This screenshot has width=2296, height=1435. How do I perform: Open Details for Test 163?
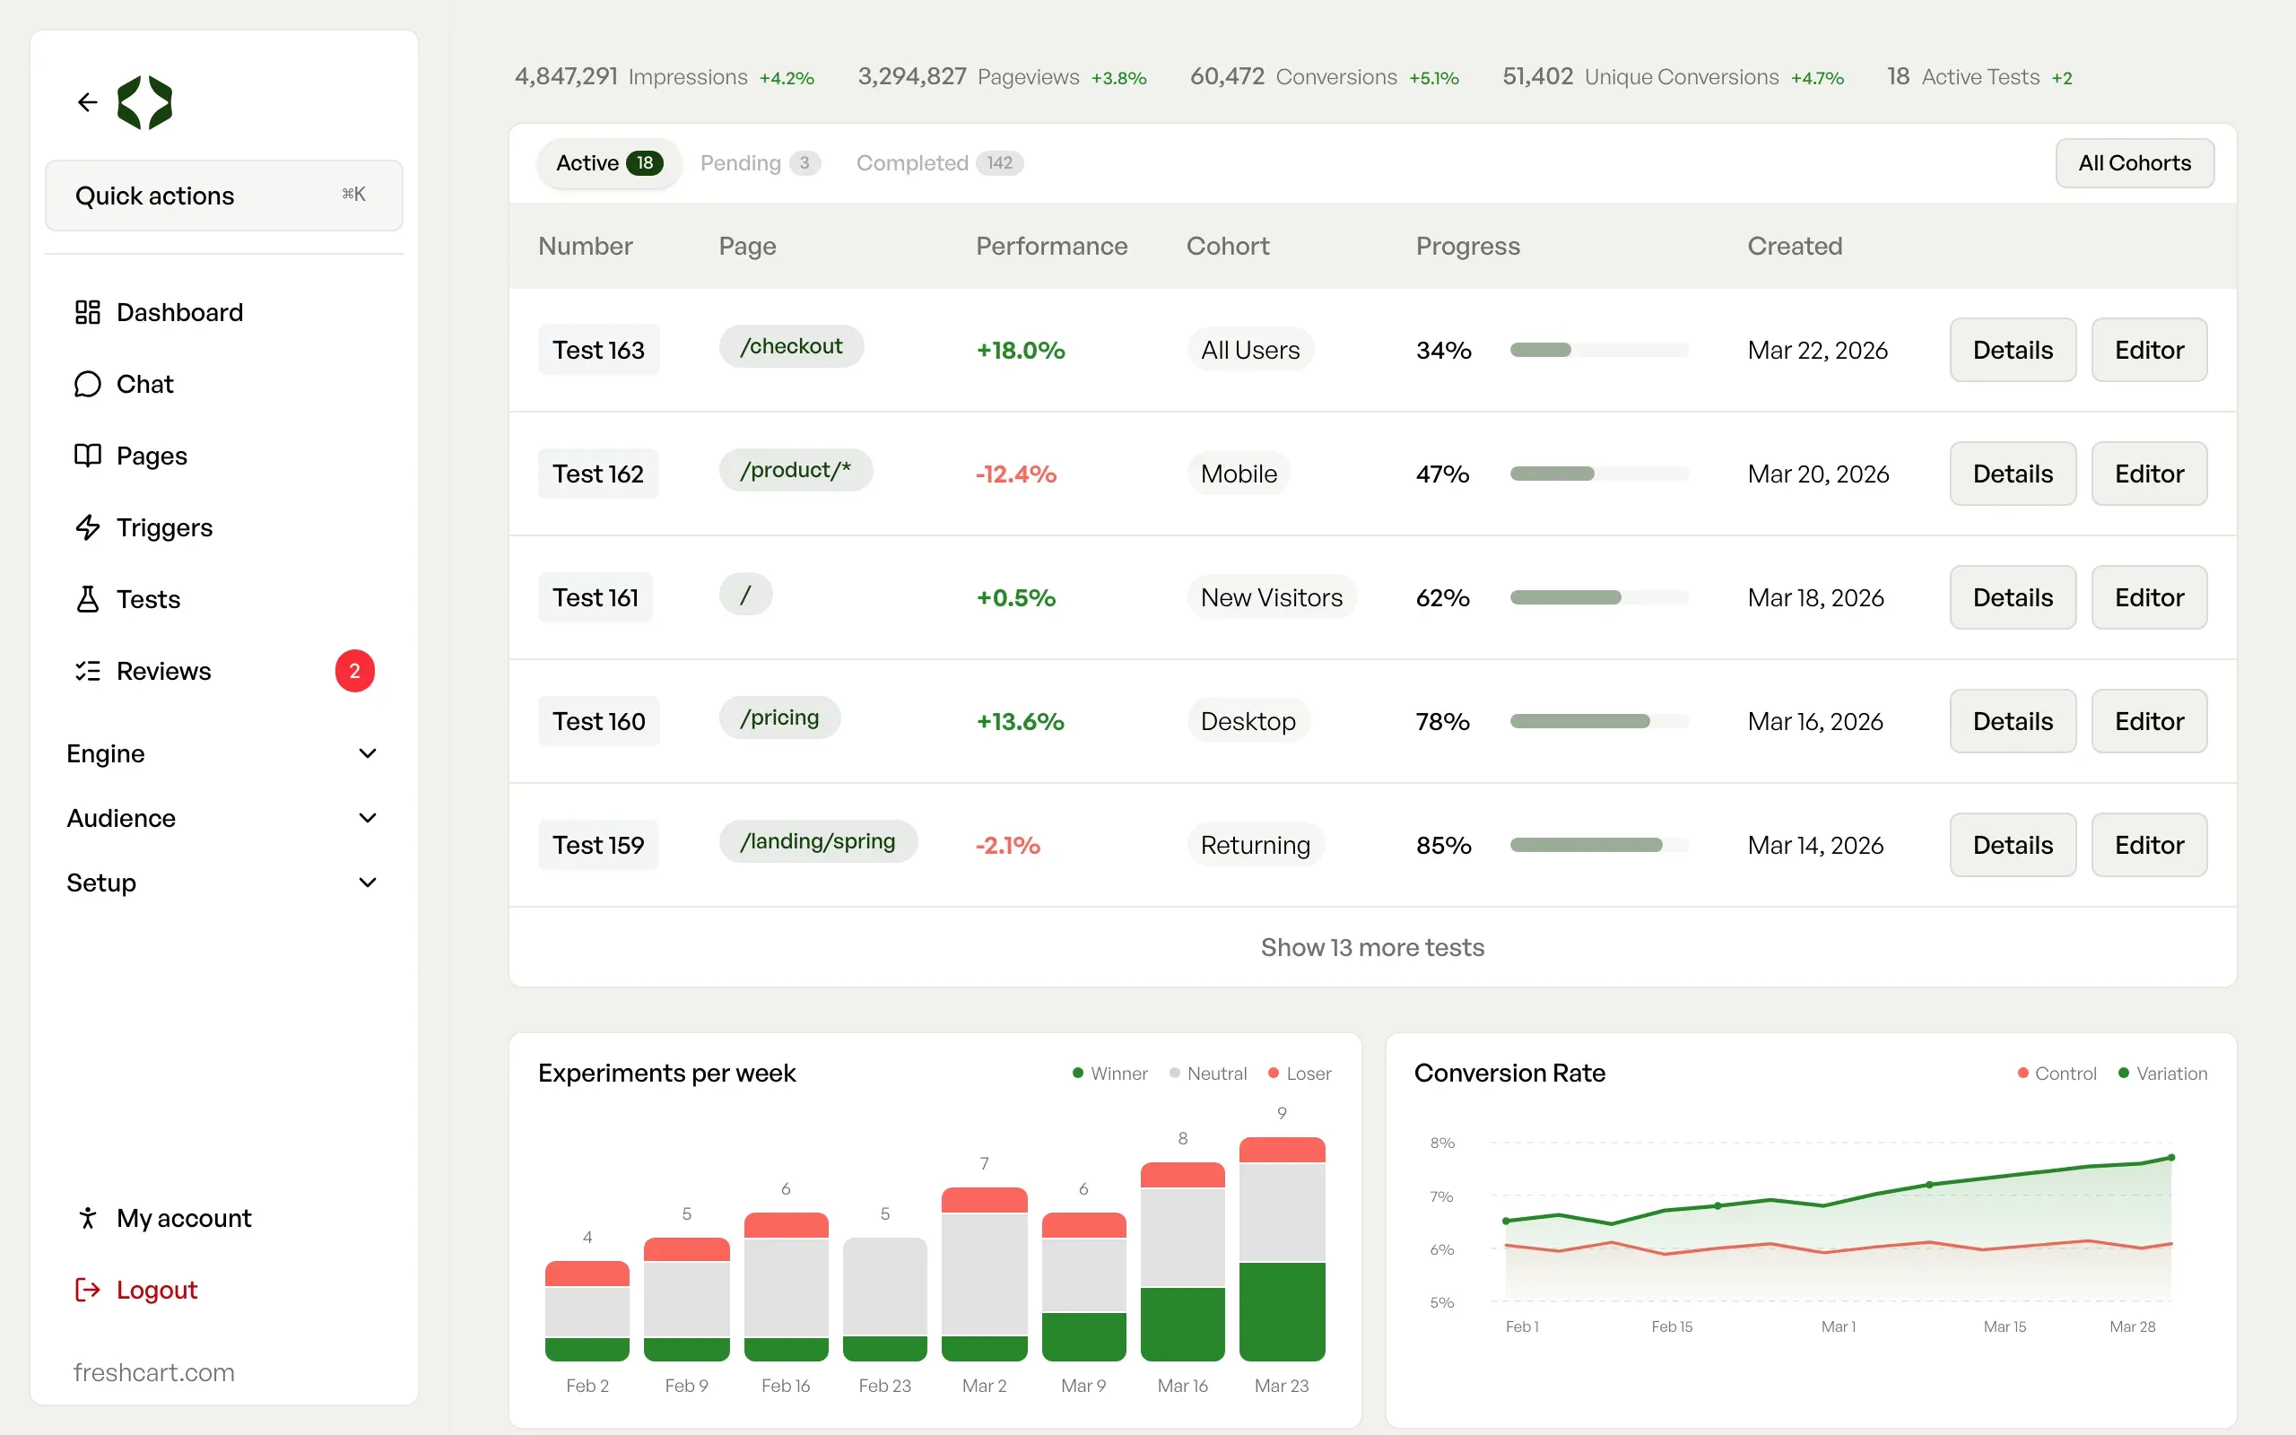click(2013, 350)
